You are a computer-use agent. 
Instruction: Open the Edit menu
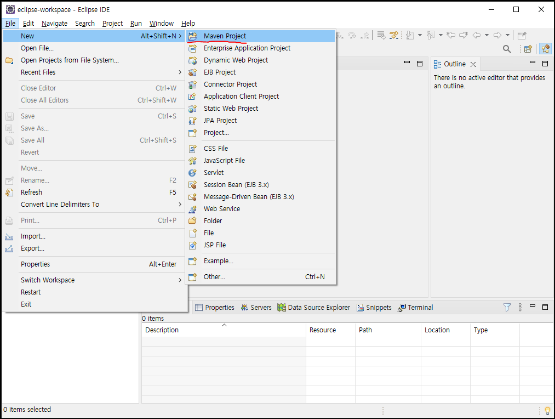point(28,24)
